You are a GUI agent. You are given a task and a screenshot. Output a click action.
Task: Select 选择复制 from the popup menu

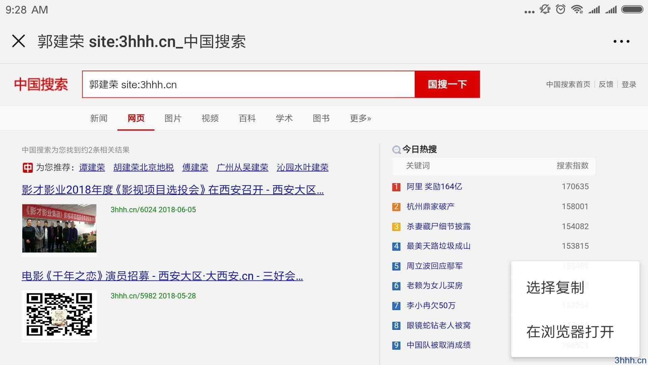(555, 288)
